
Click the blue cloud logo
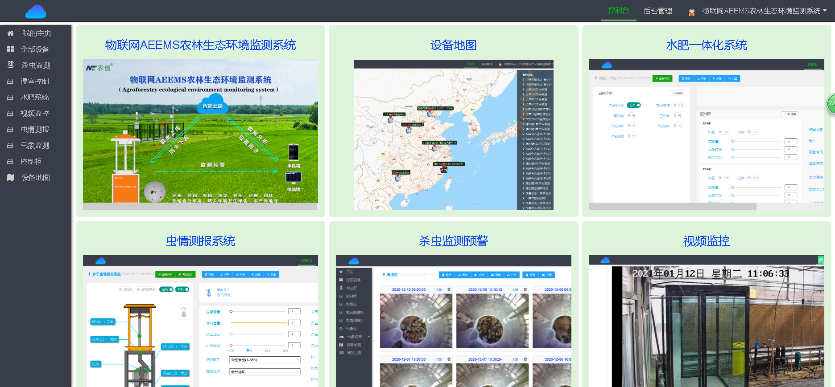(x=36, y=12)
